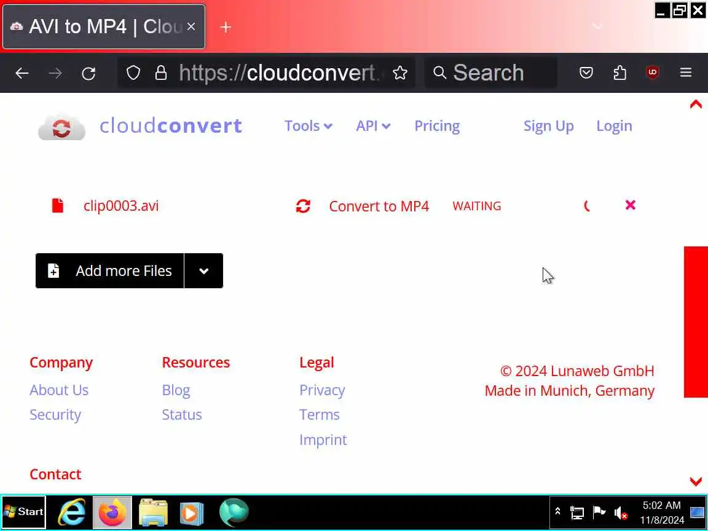Open the Pocket save icon
This screenshot has width=708, height=531.
(x=586, y=73)
